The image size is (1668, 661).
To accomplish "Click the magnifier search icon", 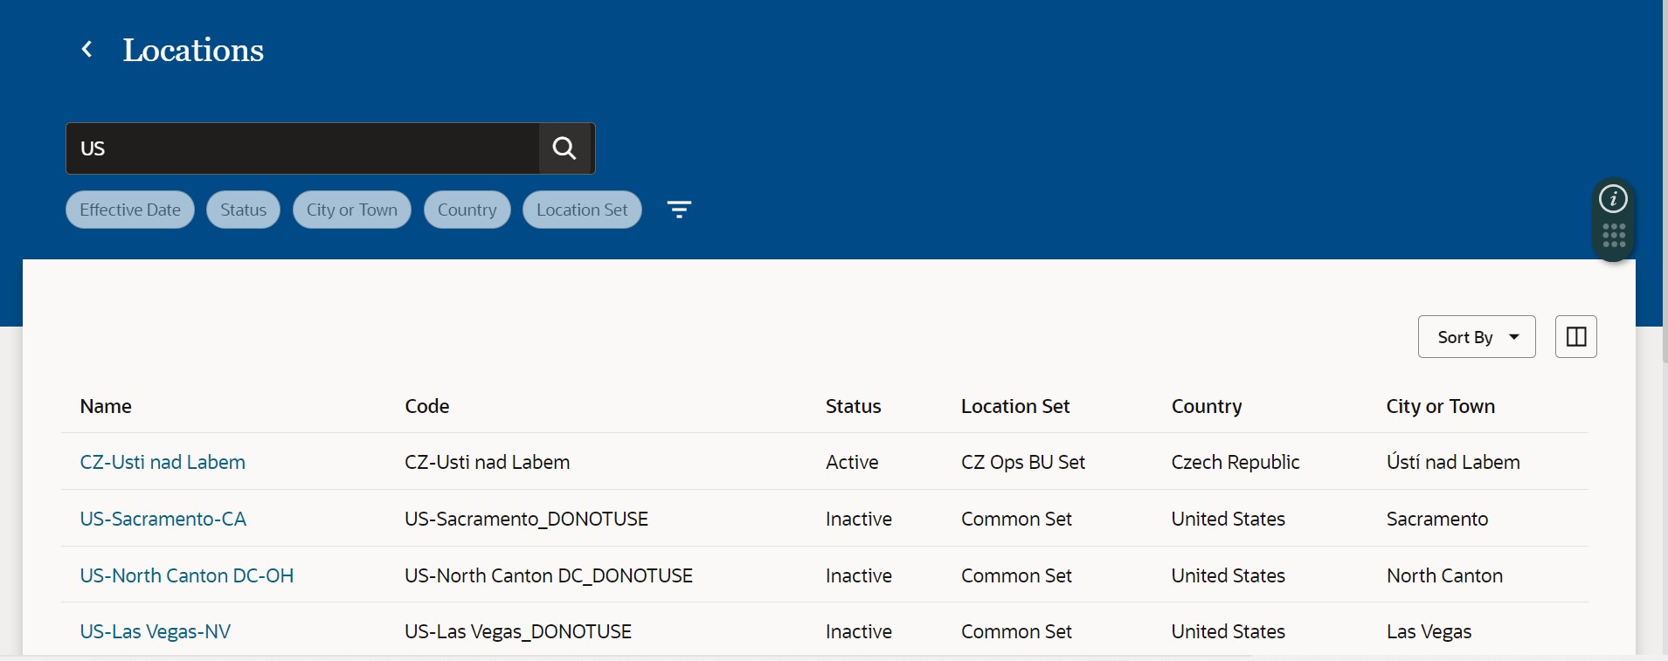I will pos(565,148).
